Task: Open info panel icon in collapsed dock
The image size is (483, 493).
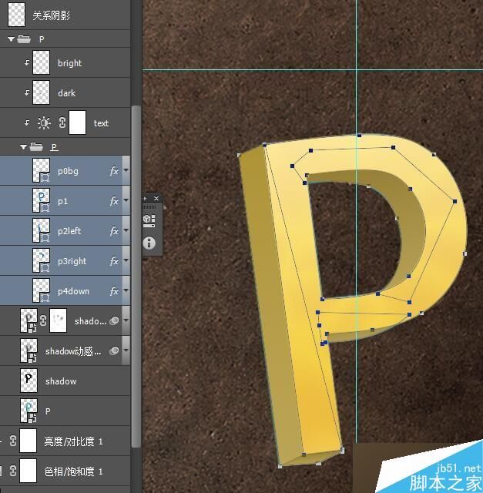Action: coord(149,243)
